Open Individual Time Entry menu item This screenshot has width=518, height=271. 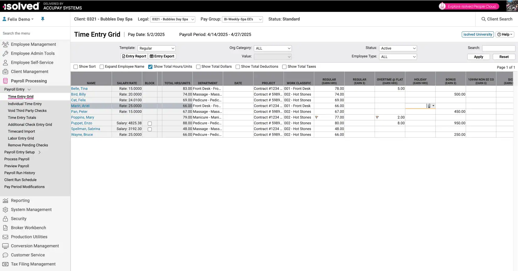click(x=25, y=104)
